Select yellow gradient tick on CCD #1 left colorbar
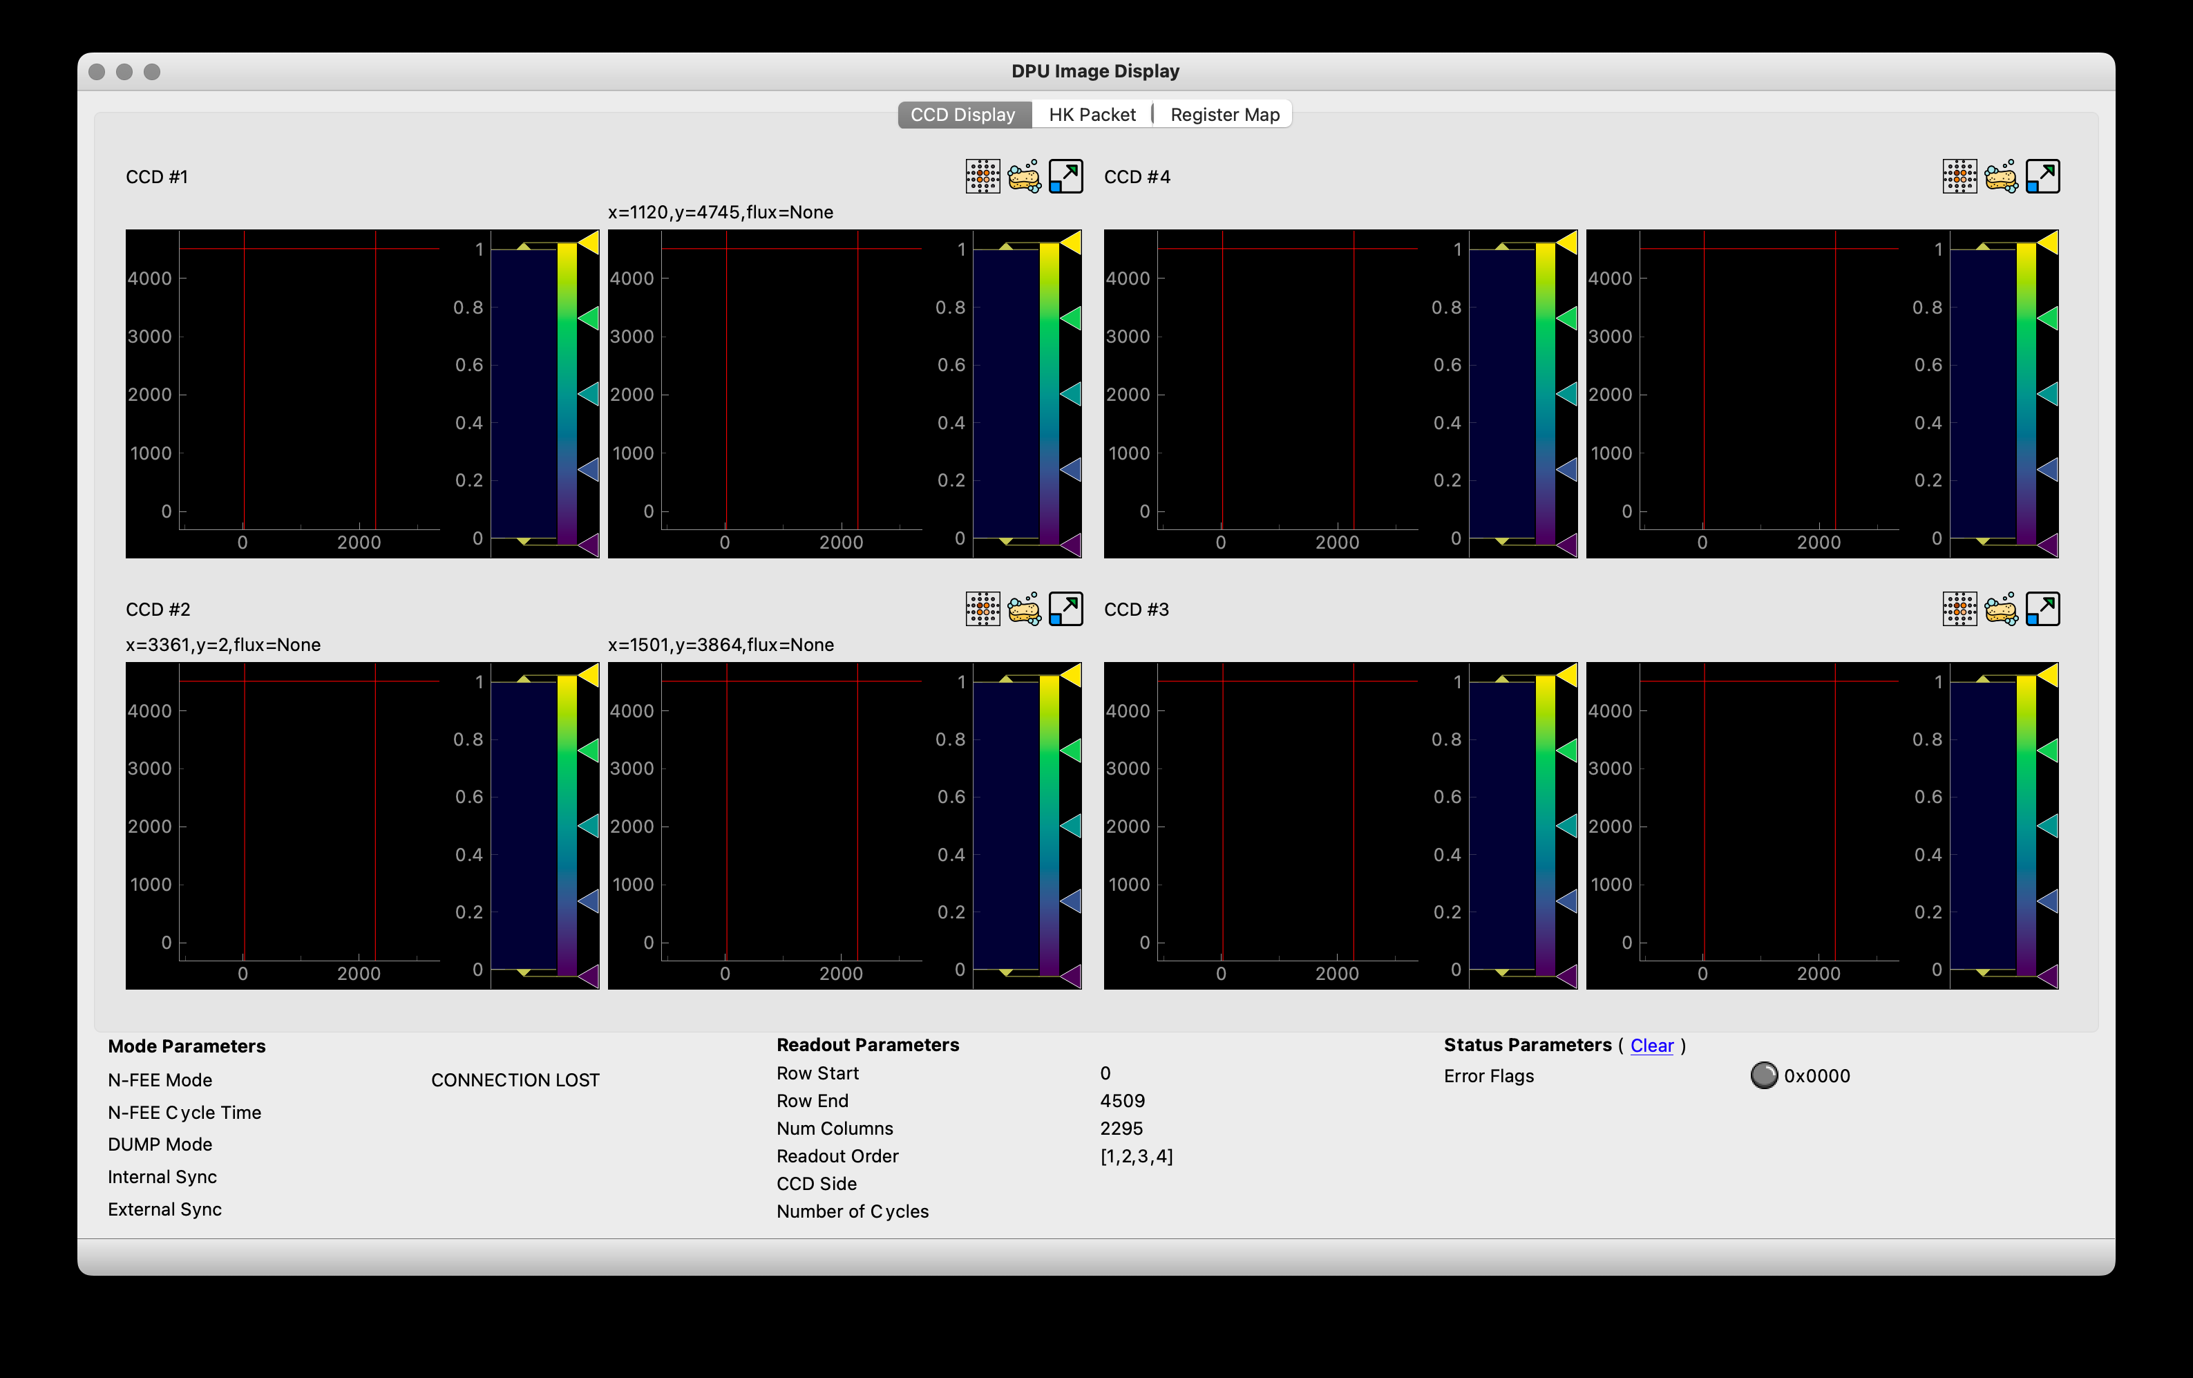This screenshot has height=1378, width=2193. [588, 243]
